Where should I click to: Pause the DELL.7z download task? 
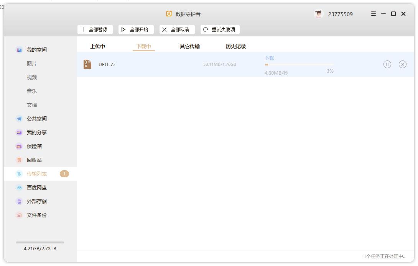click(x=387, y=64)
